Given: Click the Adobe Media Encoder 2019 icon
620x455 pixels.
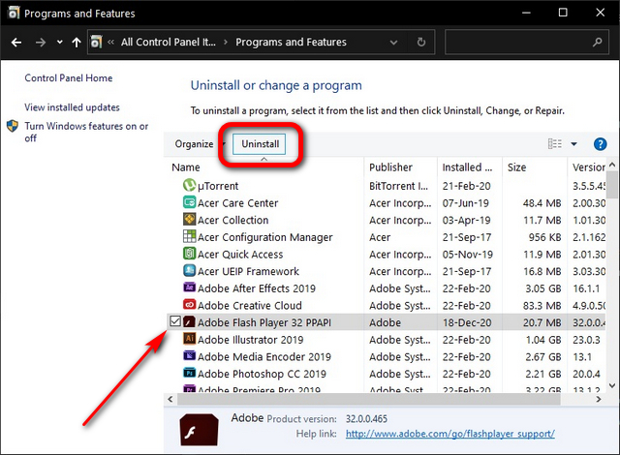Looking at the screenshot, I should click(190, 356).
